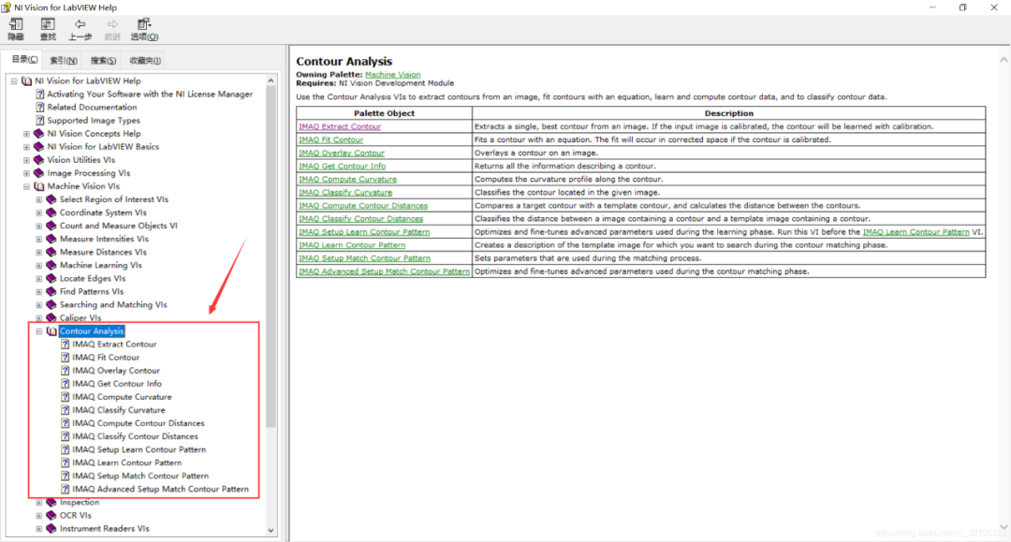Open the IMAQ Extract Contour table link
1011x542 pixels.
click(340, 127)
